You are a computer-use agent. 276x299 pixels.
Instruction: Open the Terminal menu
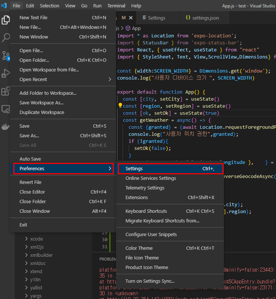point(116,6)
